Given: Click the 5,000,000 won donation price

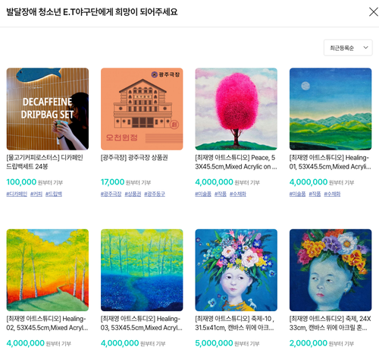Looking at the screenshot, I should pos(214,343).
